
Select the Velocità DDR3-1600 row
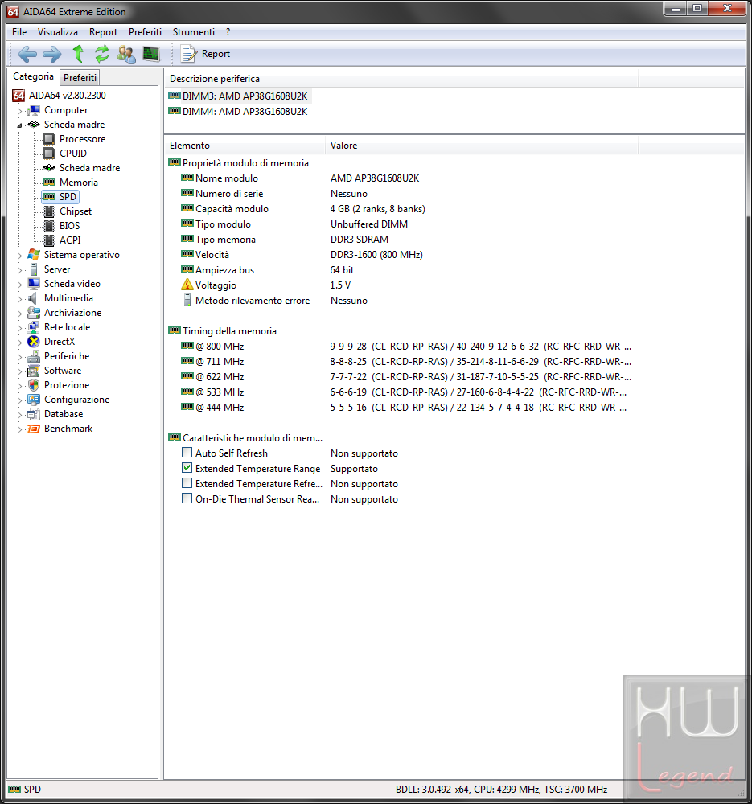click(x=403, y=254)
